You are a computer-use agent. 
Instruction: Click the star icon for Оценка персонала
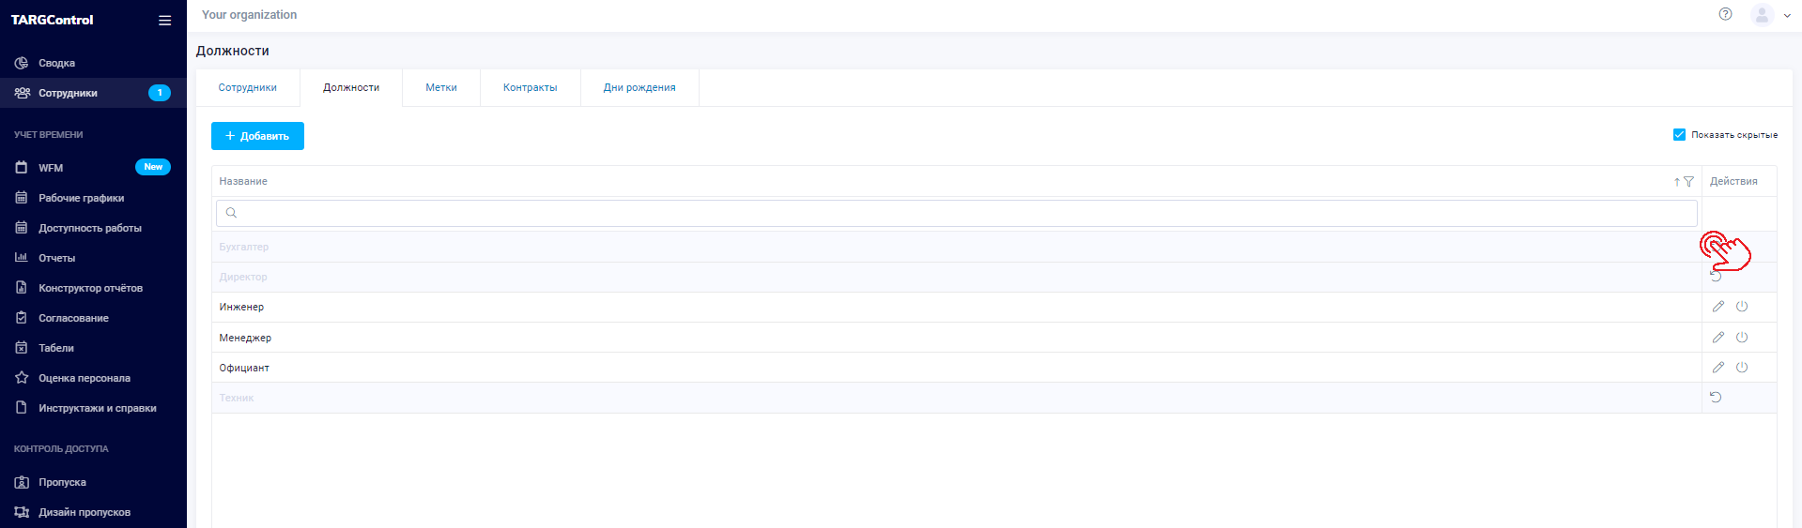22,378
